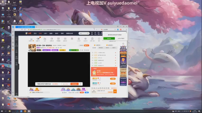Click the Douyu logo in the header
This screenshot has height=113, width=202.
[28, 33]
